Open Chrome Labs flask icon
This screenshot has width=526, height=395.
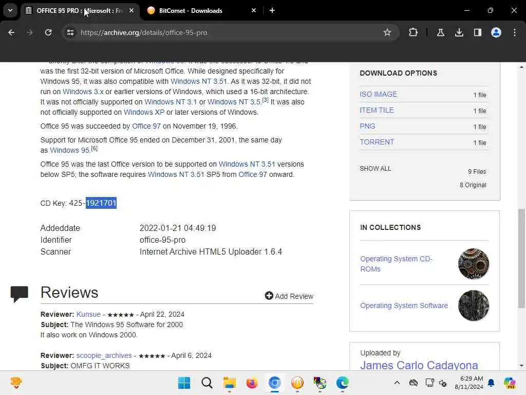(x=440, y=32)
